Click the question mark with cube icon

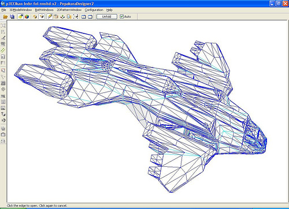click(3, 114)
